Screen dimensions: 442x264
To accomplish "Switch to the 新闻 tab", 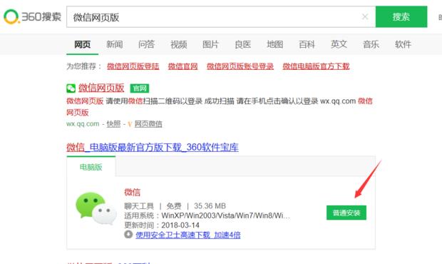I will point(115,44).
